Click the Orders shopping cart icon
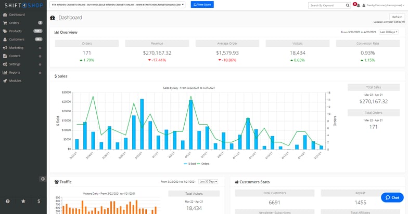The image size is (408, 214). click(x=5, y=23)
